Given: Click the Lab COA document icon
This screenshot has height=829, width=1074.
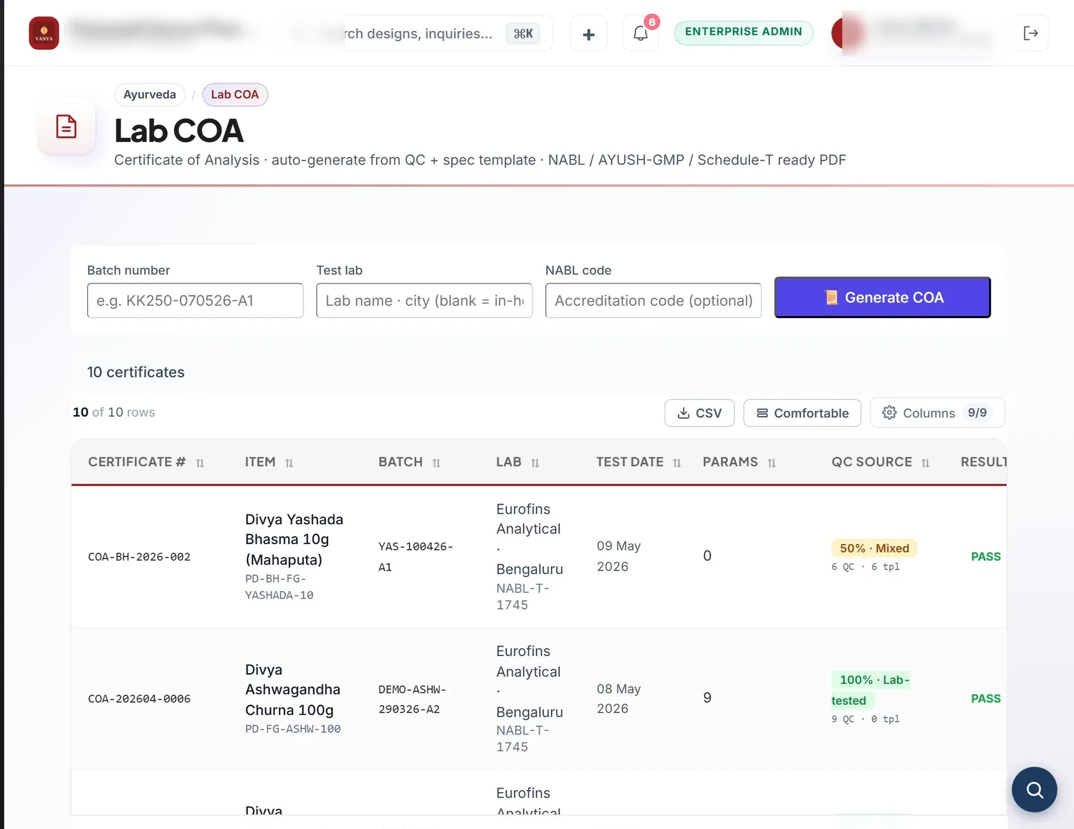Looking at the screenshot, I should point(66,127).
